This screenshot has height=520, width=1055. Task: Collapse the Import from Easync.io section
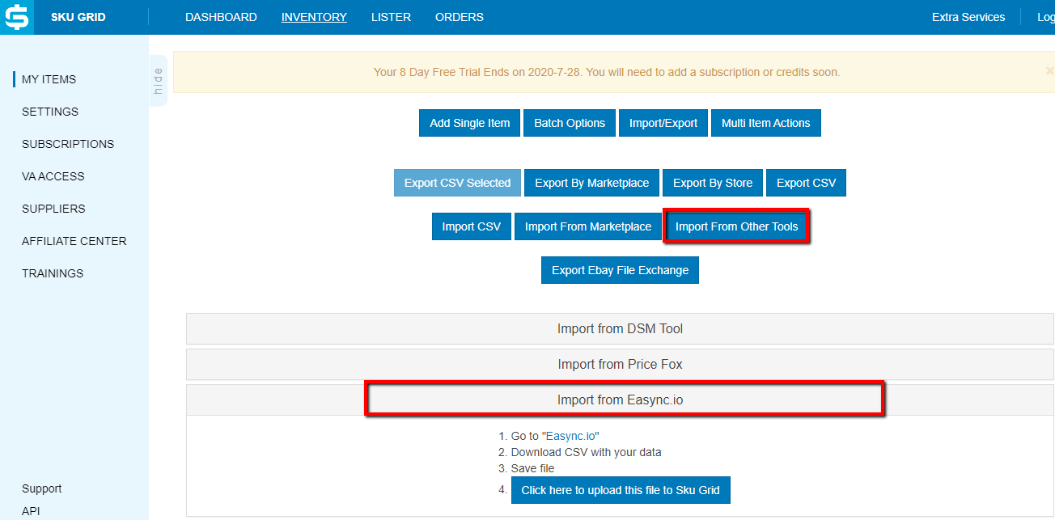620,400
